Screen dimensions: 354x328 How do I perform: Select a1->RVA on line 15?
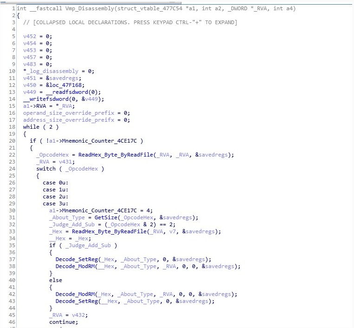[34, 106]
